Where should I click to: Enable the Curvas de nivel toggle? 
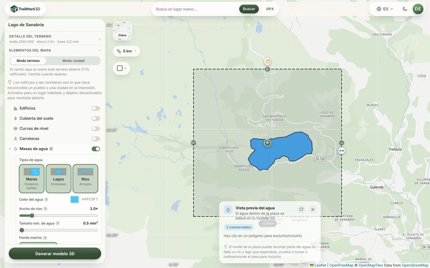[96, 129]
